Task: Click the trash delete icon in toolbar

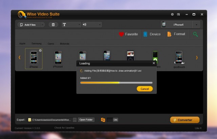Action: 53,25
